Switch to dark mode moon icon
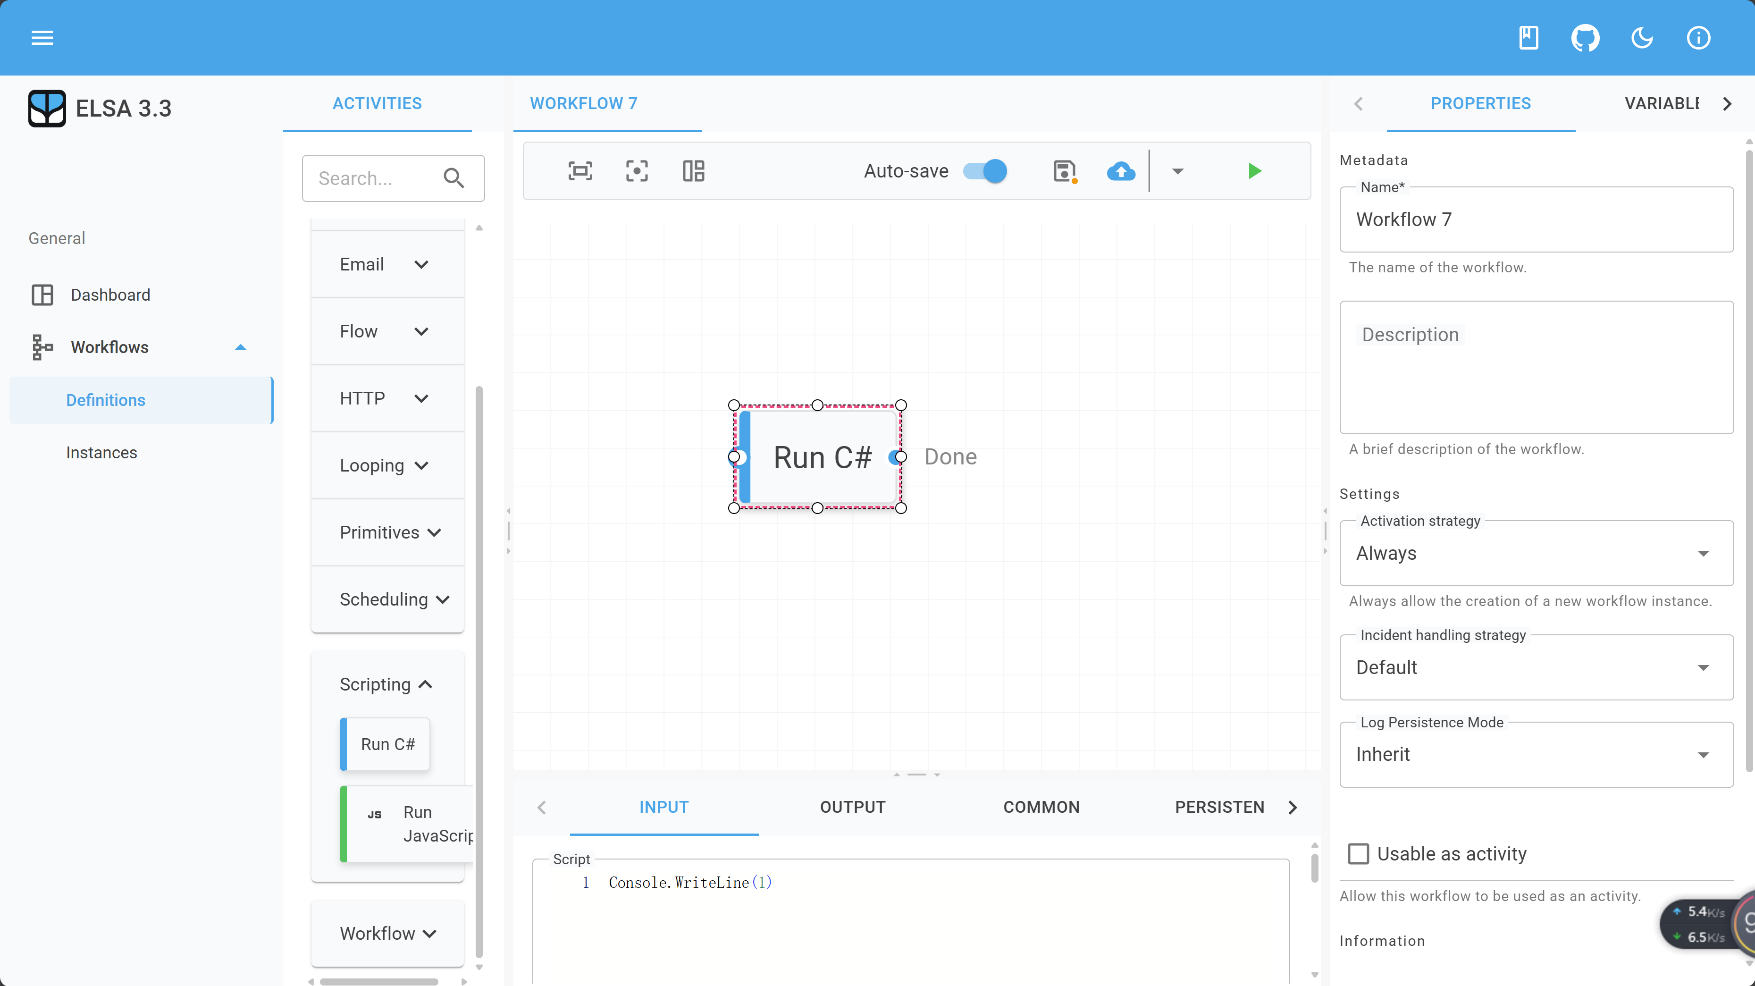The width and height of the screenshot is (1755, 986). click(1642, 37)
